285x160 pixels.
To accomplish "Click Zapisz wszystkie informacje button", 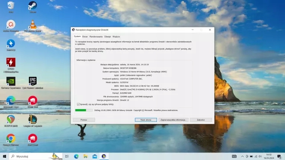I will coord(173,120).
